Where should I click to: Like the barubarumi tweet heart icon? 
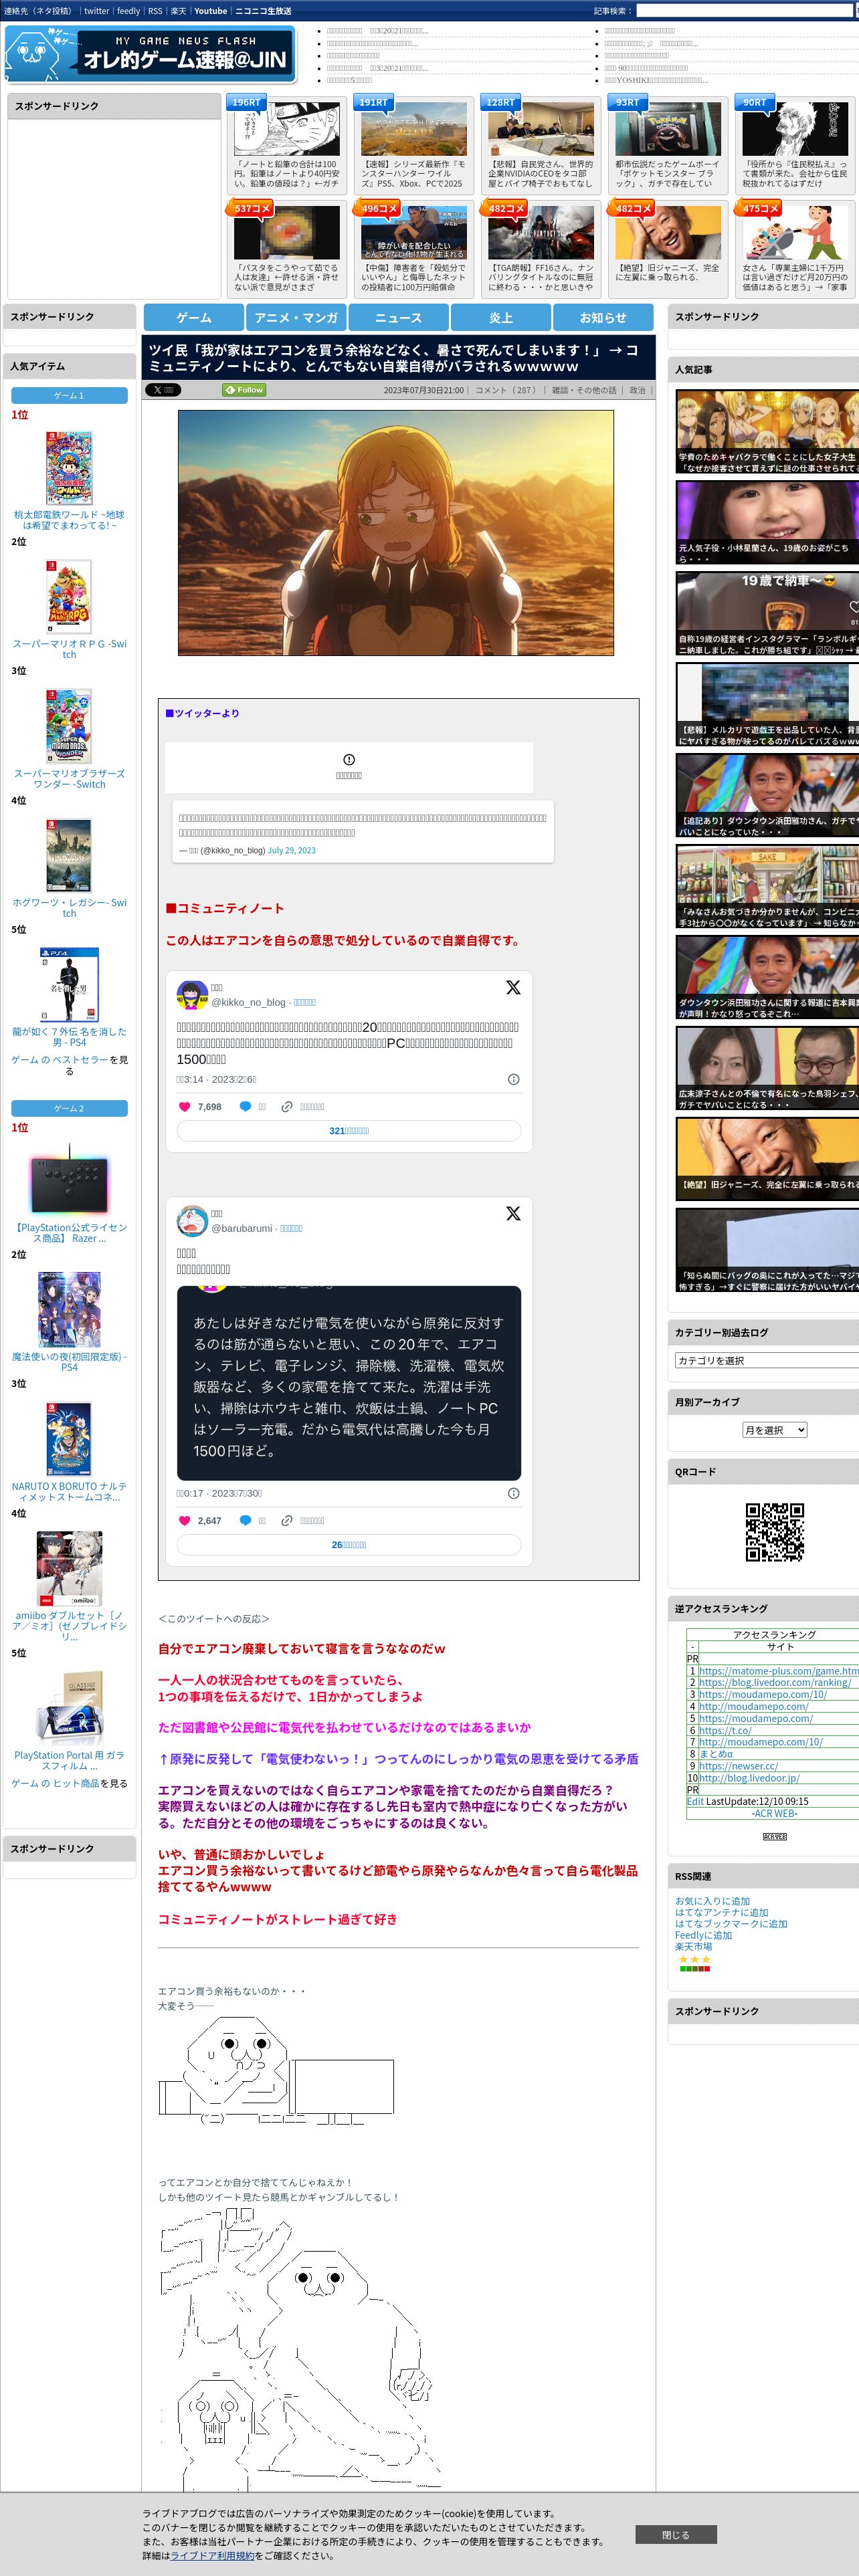184,1520
